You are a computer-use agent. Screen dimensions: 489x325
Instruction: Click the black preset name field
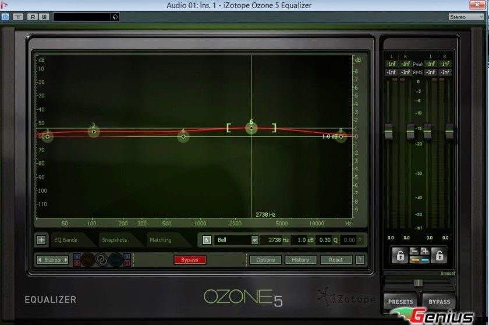(82, 17)
